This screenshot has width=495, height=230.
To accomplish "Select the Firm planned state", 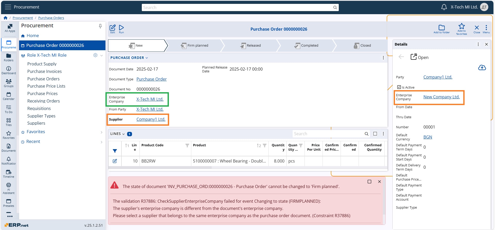I will point(195,46).
